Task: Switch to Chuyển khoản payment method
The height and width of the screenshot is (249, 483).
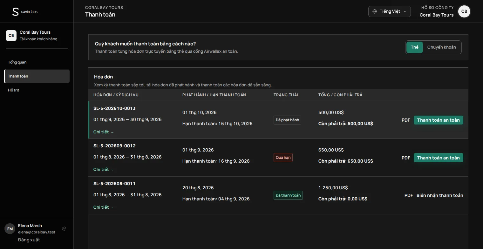Action: 441,47
